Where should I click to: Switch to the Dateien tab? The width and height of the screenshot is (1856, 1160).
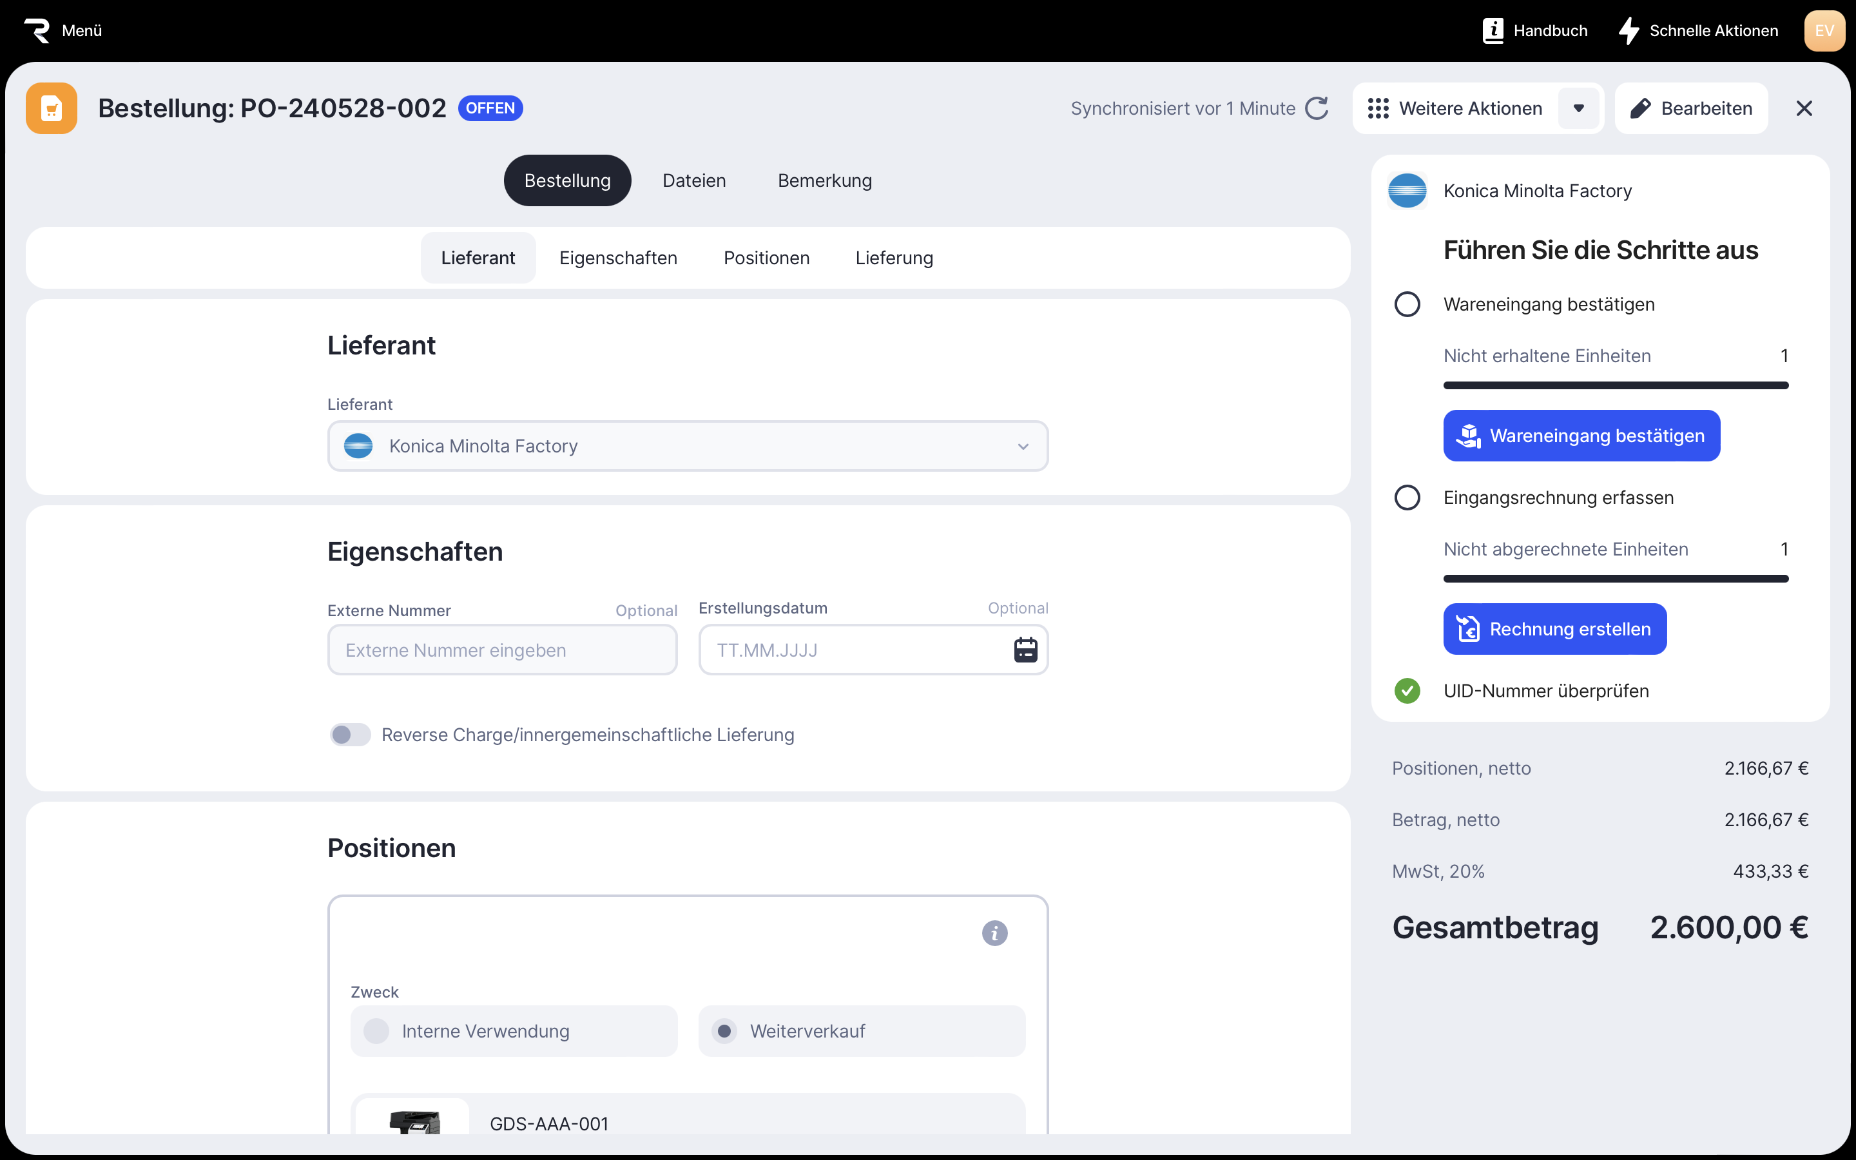tap(693, 180)
